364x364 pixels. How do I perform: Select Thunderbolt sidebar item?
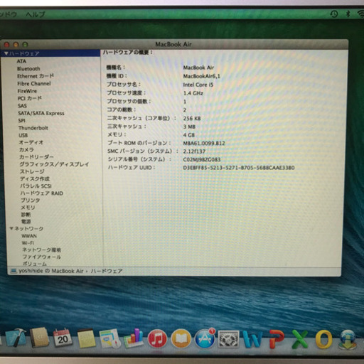point(33,128)
